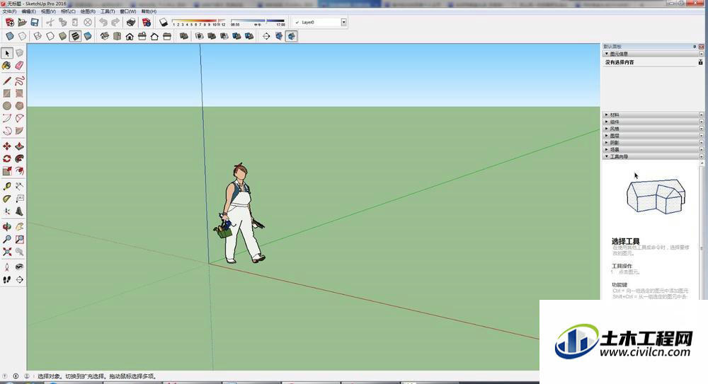
Task: Select the Zoom Window tool
Action: [19, 239]
